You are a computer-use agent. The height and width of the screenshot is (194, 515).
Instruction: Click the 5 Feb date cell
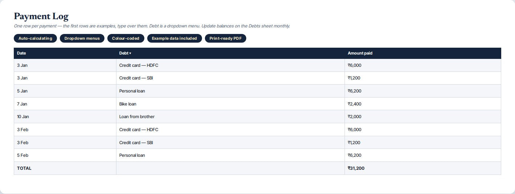click(x=65, y=155)
